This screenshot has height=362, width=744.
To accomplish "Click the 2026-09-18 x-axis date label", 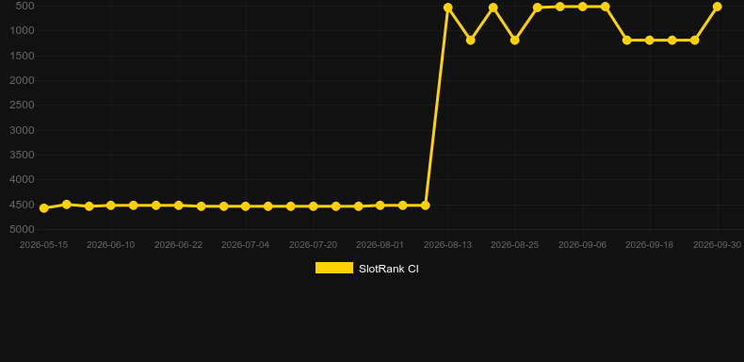I will tap(650, 245).
